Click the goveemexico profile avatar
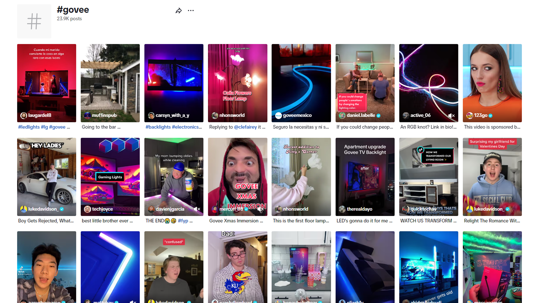This screenshot has height=303, width=539. pyautogui.click(x=278, y=115)
